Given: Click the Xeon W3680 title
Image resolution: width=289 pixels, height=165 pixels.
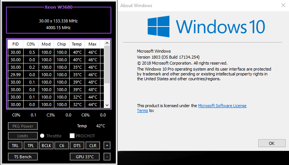Looking at the screenshot, I should (58, 7).
